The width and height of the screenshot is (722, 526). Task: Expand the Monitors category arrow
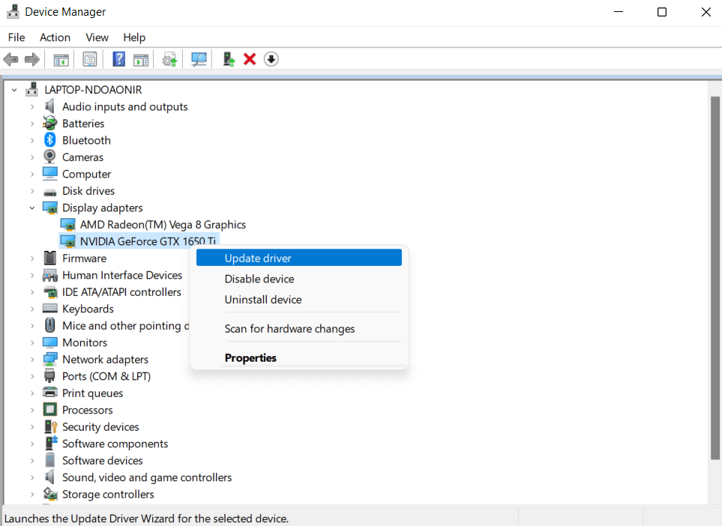[x=32, y=342]
